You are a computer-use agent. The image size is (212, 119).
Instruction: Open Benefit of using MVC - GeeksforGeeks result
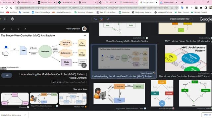tap(127, 41)
